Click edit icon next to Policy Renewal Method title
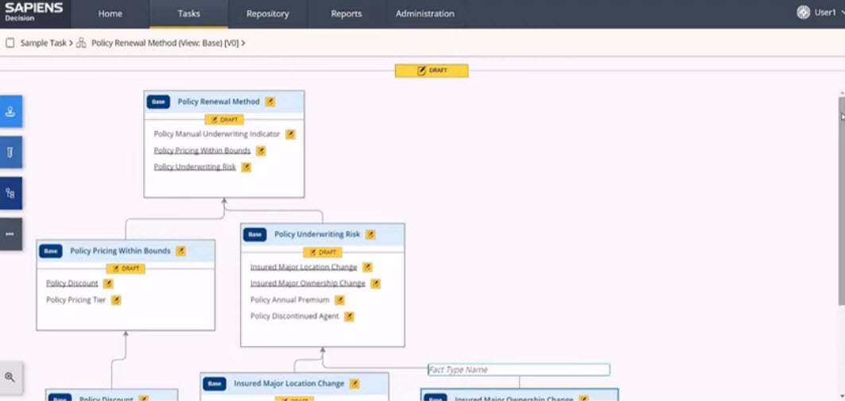This screenshot has height=401, width=845. (x=270, y=102)
